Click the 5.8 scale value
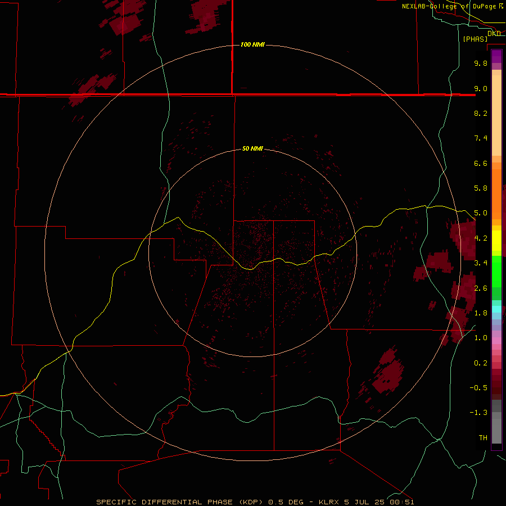Viewport: 506px width, 506px height. pos(481,188)
